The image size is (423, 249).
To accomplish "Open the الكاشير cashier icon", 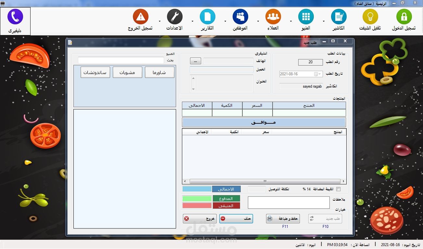I will [x=339, y=17].
